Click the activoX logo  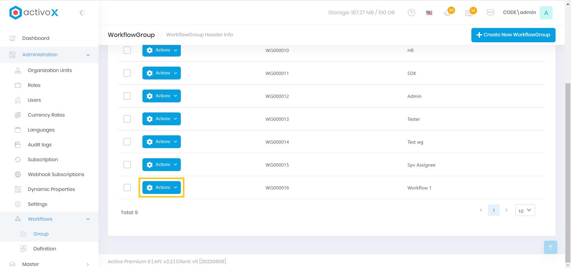(x=34, y=12)
